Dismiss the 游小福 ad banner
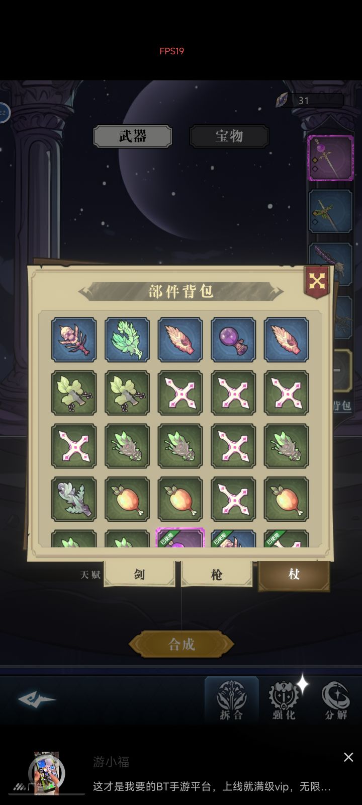Image resolution: width=362 pixels, height=805 pixels. [348, 757]
